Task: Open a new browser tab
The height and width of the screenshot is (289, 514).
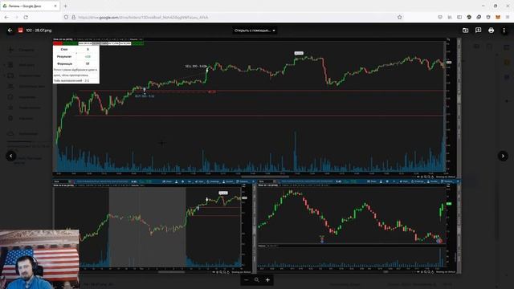Action: [x=65, y=6]
